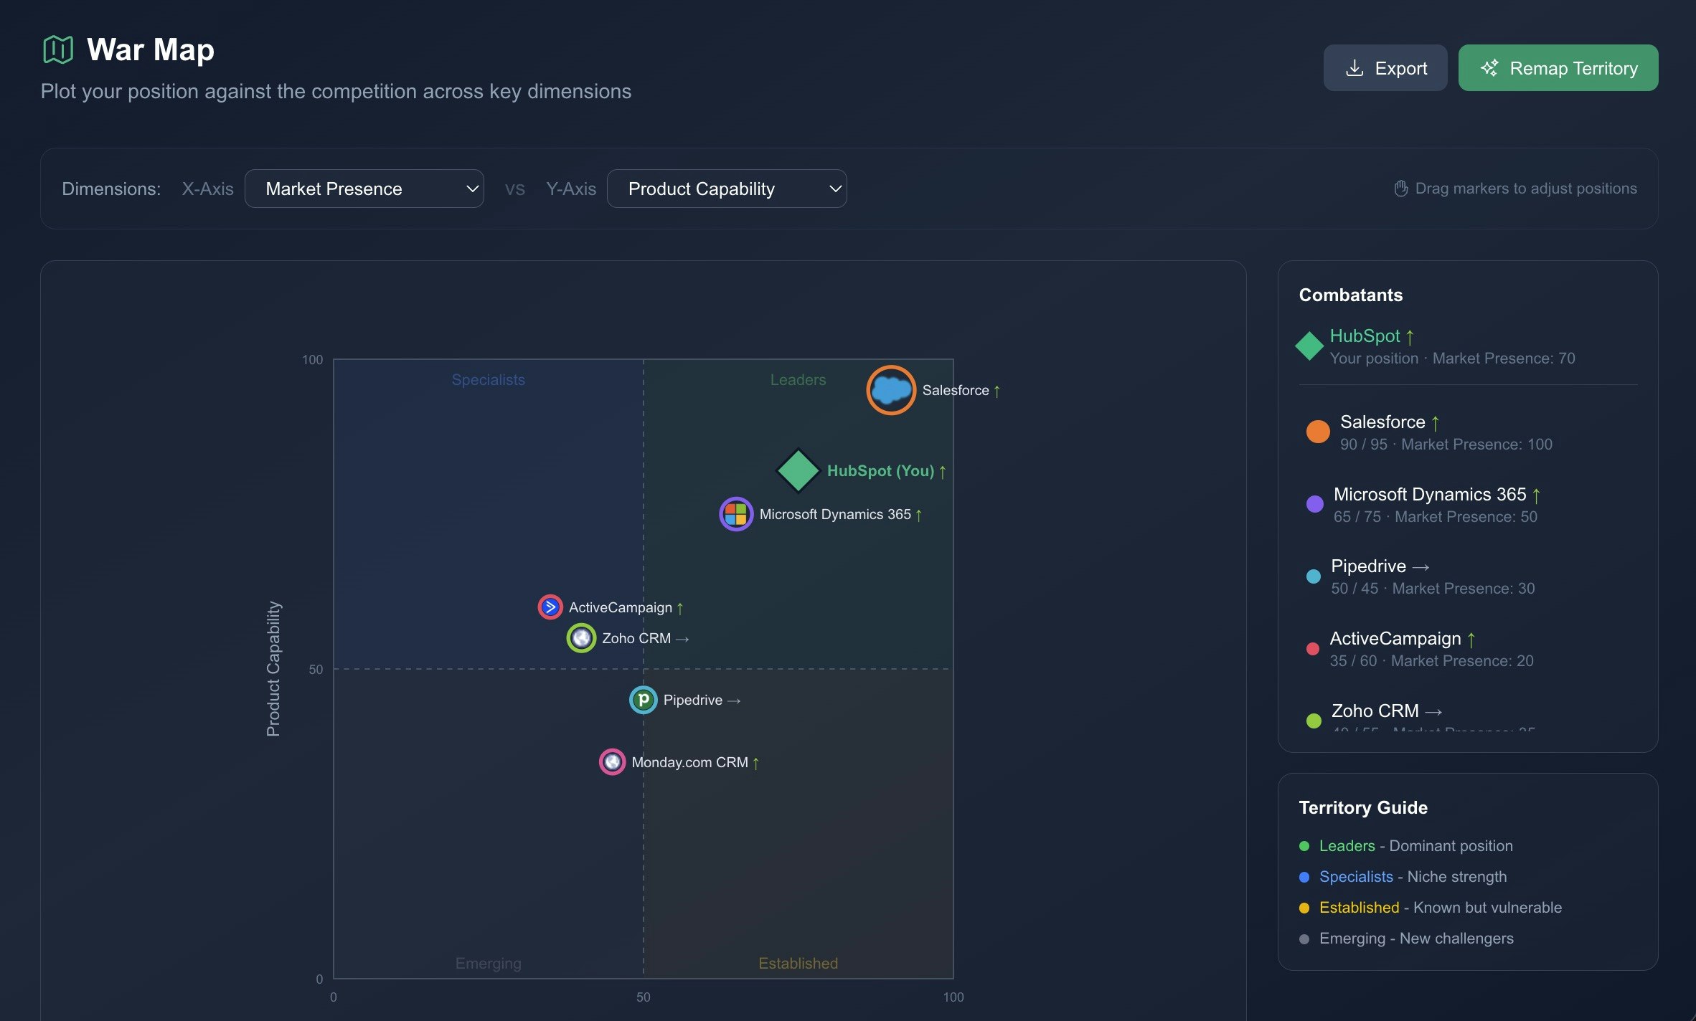
Task: Select the Microsoft Dynamics 365 logo marker
Action: pyautogui.click(x=735, y=513)
